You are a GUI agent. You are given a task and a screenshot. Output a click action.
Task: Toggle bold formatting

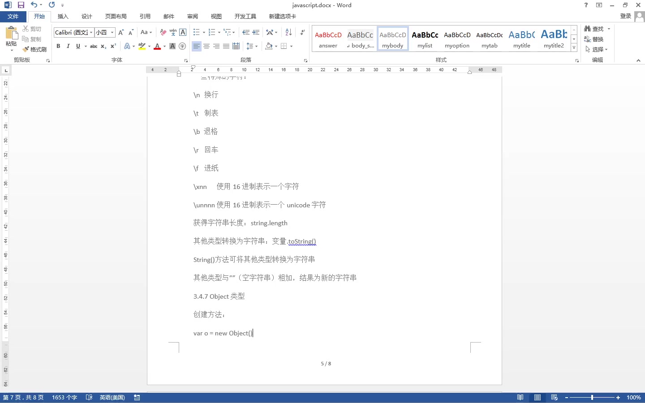pyautogui.click(x=58, y=46)
